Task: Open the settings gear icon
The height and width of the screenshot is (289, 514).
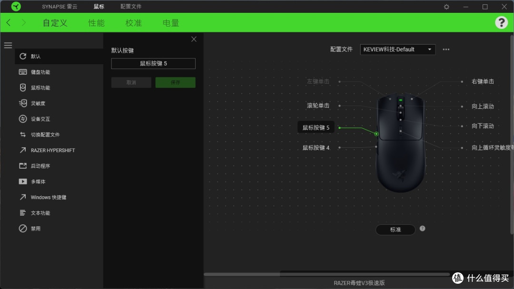Action: click(446, 7)
